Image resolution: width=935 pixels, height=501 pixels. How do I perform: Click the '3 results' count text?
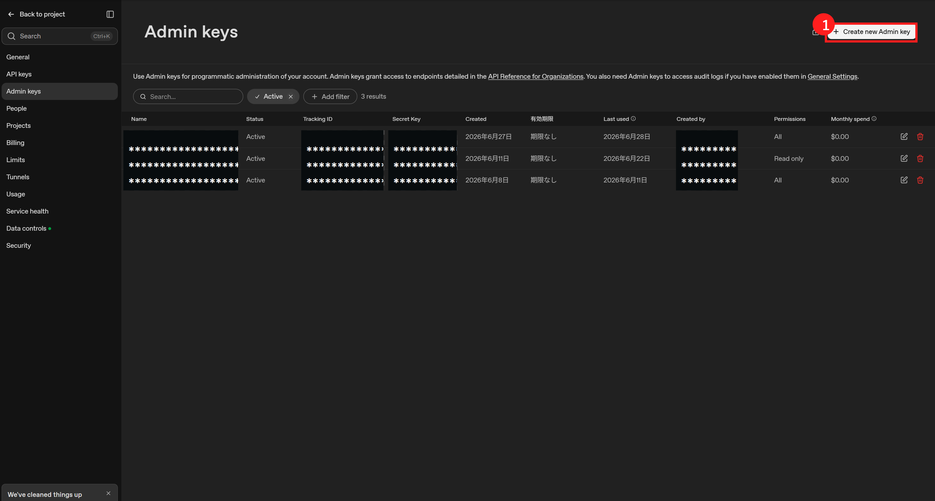point(373,96)
